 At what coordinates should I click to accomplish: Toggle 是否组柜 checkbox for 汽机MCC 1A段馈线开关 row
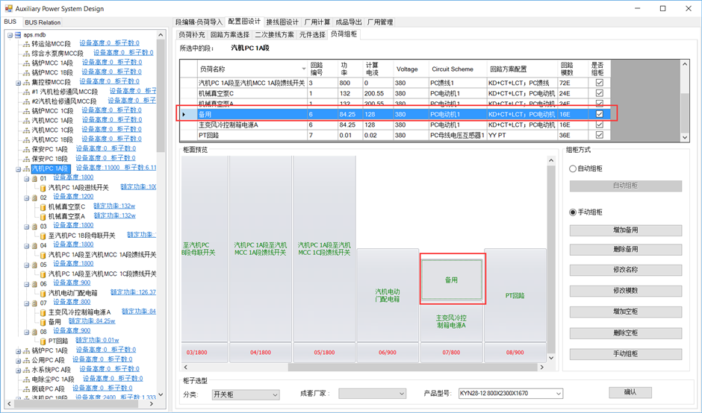pos(600,83)
